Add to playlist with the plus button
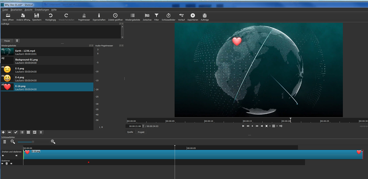Screen dimensions: 368x179 [x=3, y=132]
